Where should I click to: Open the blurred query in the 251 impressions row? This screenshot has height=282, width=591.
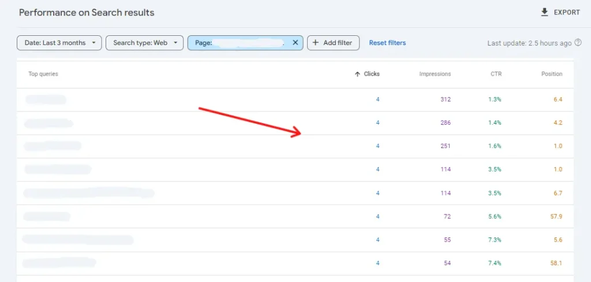(x=53, y=146)
